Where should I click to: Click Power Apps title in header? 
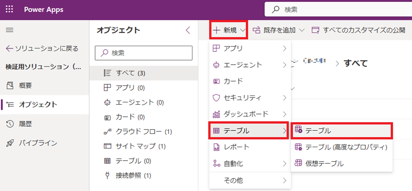coord(43,10)
